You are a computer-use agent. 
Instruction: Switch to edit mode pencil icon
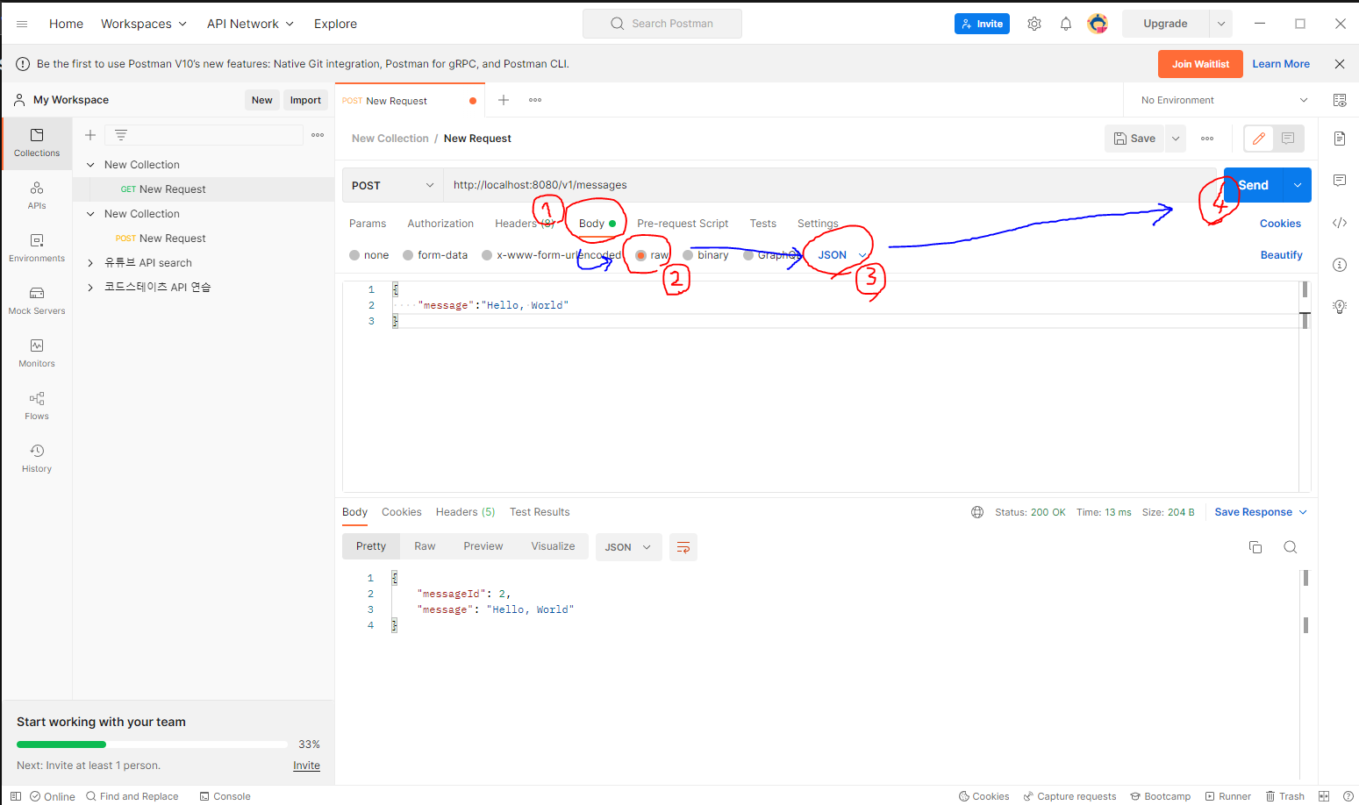pyautogui.click(x=1259, y=139)
